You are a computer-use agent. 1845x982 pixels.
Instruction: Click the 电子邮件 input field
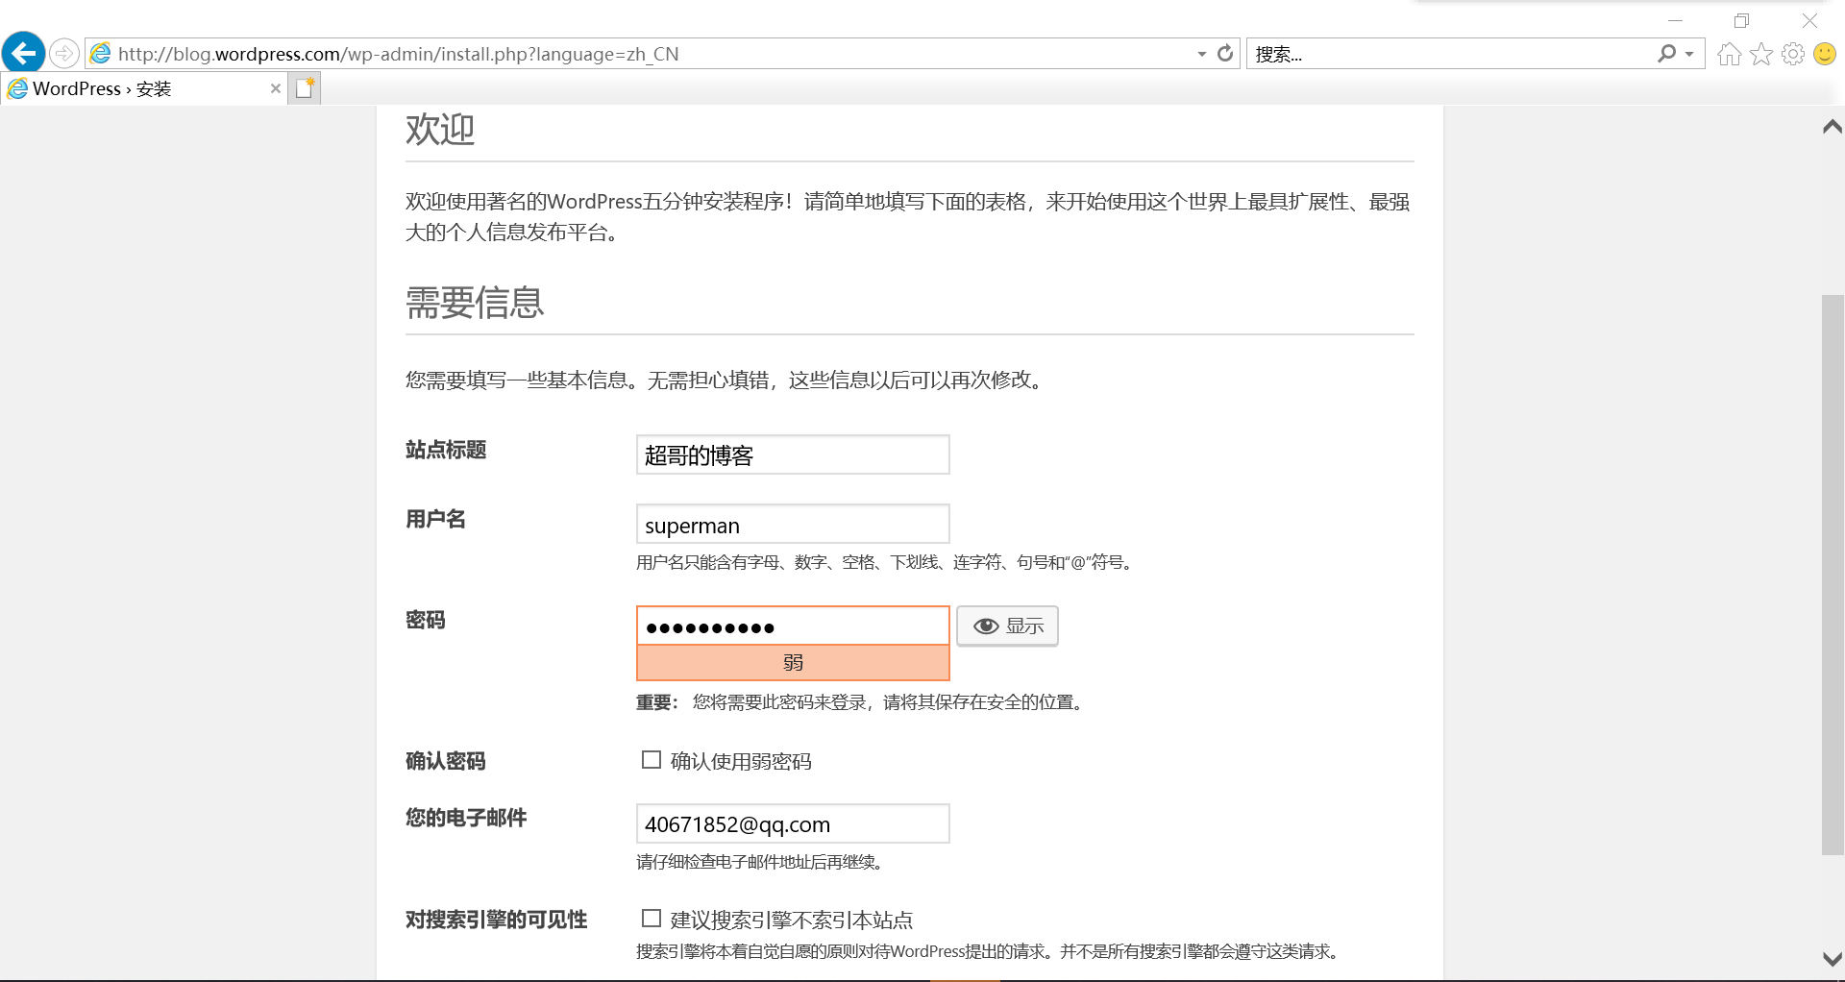[x=793, y=823]
